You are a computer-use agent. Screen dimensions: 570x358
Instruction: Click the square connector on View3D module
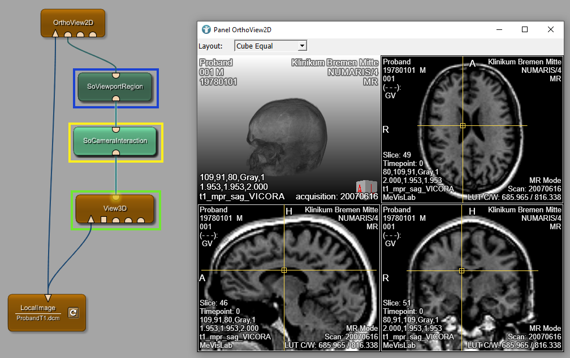pyautogui.click(x=103, y=219)
